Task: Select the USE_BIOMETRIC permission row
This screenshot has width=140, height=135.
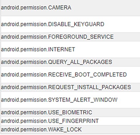Action: pos(70,112)
